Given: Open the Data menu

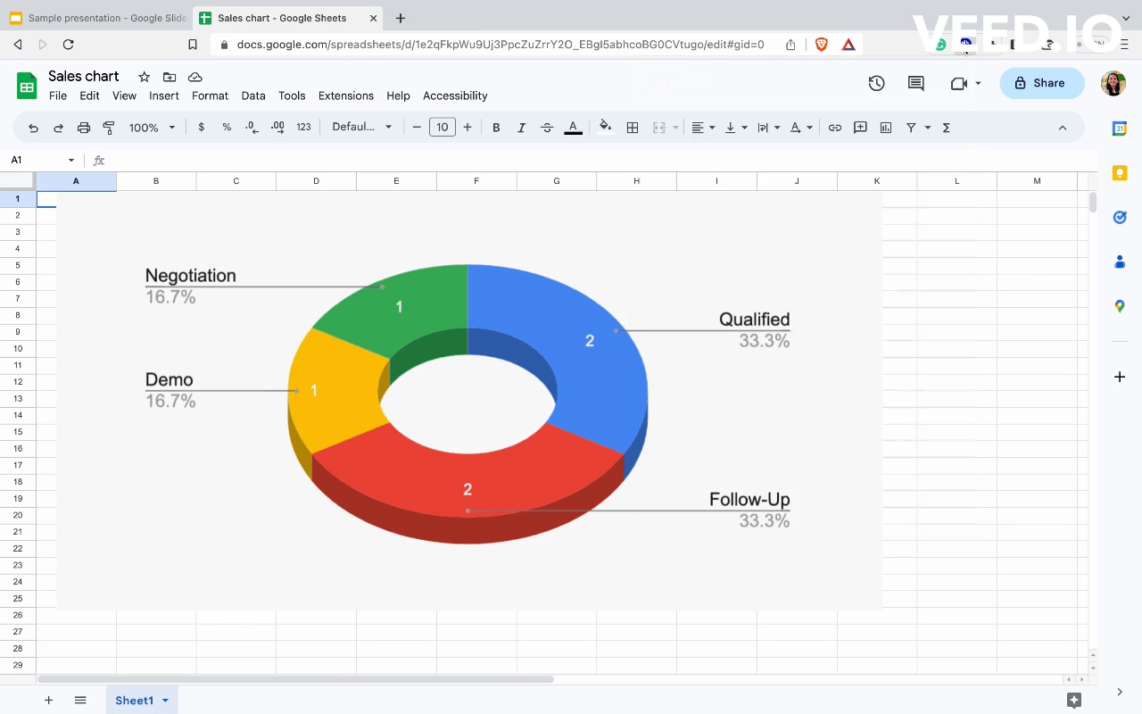Looking at the screenshot, I should [x=253, y=95].
